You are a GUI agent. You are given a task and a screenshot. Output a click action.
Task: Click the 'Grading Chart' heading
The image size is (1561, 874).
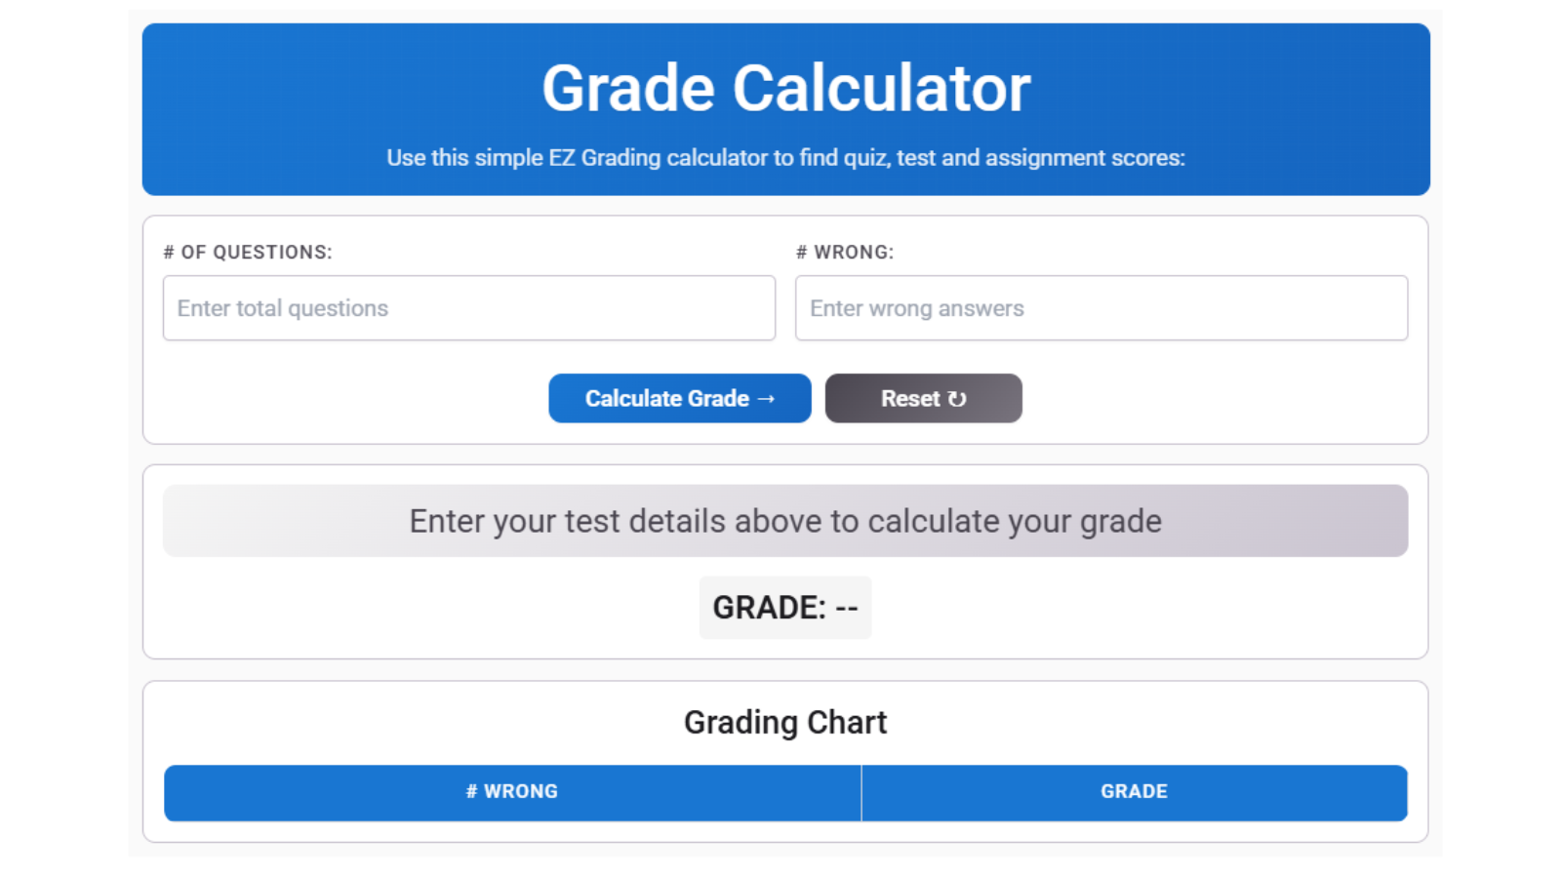tap(785, 723)
